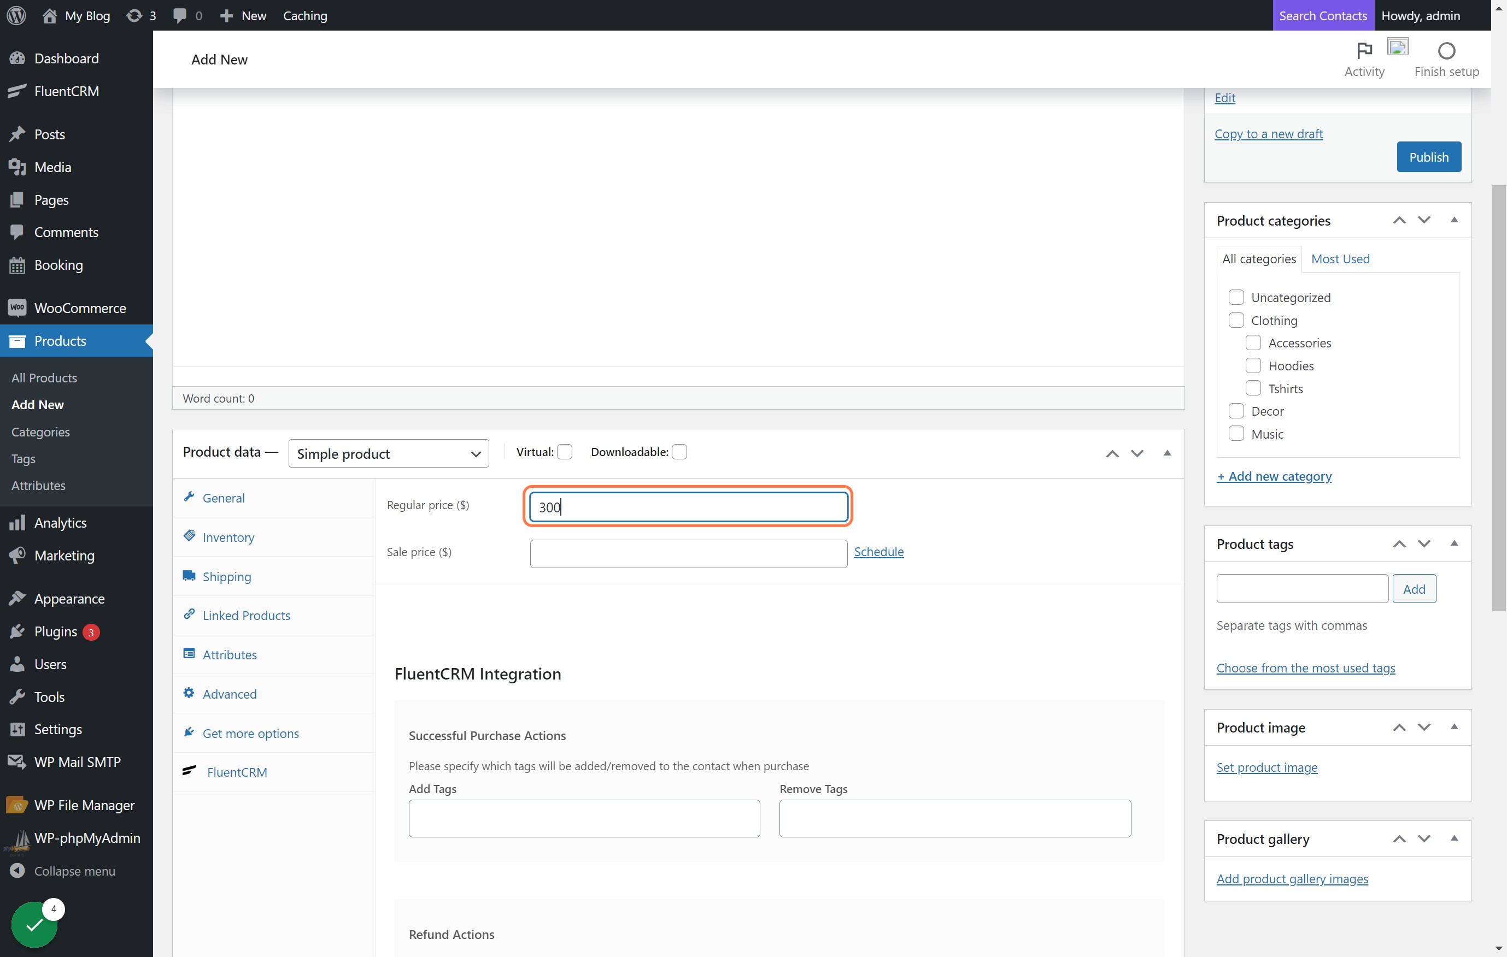Click the Sale price input field

click(x=688, y=553)
